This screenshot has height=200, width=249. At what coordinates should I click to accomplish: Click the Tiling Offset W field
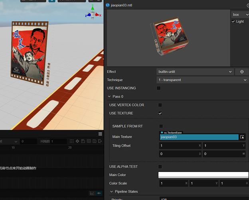click(x=224, y=154)
